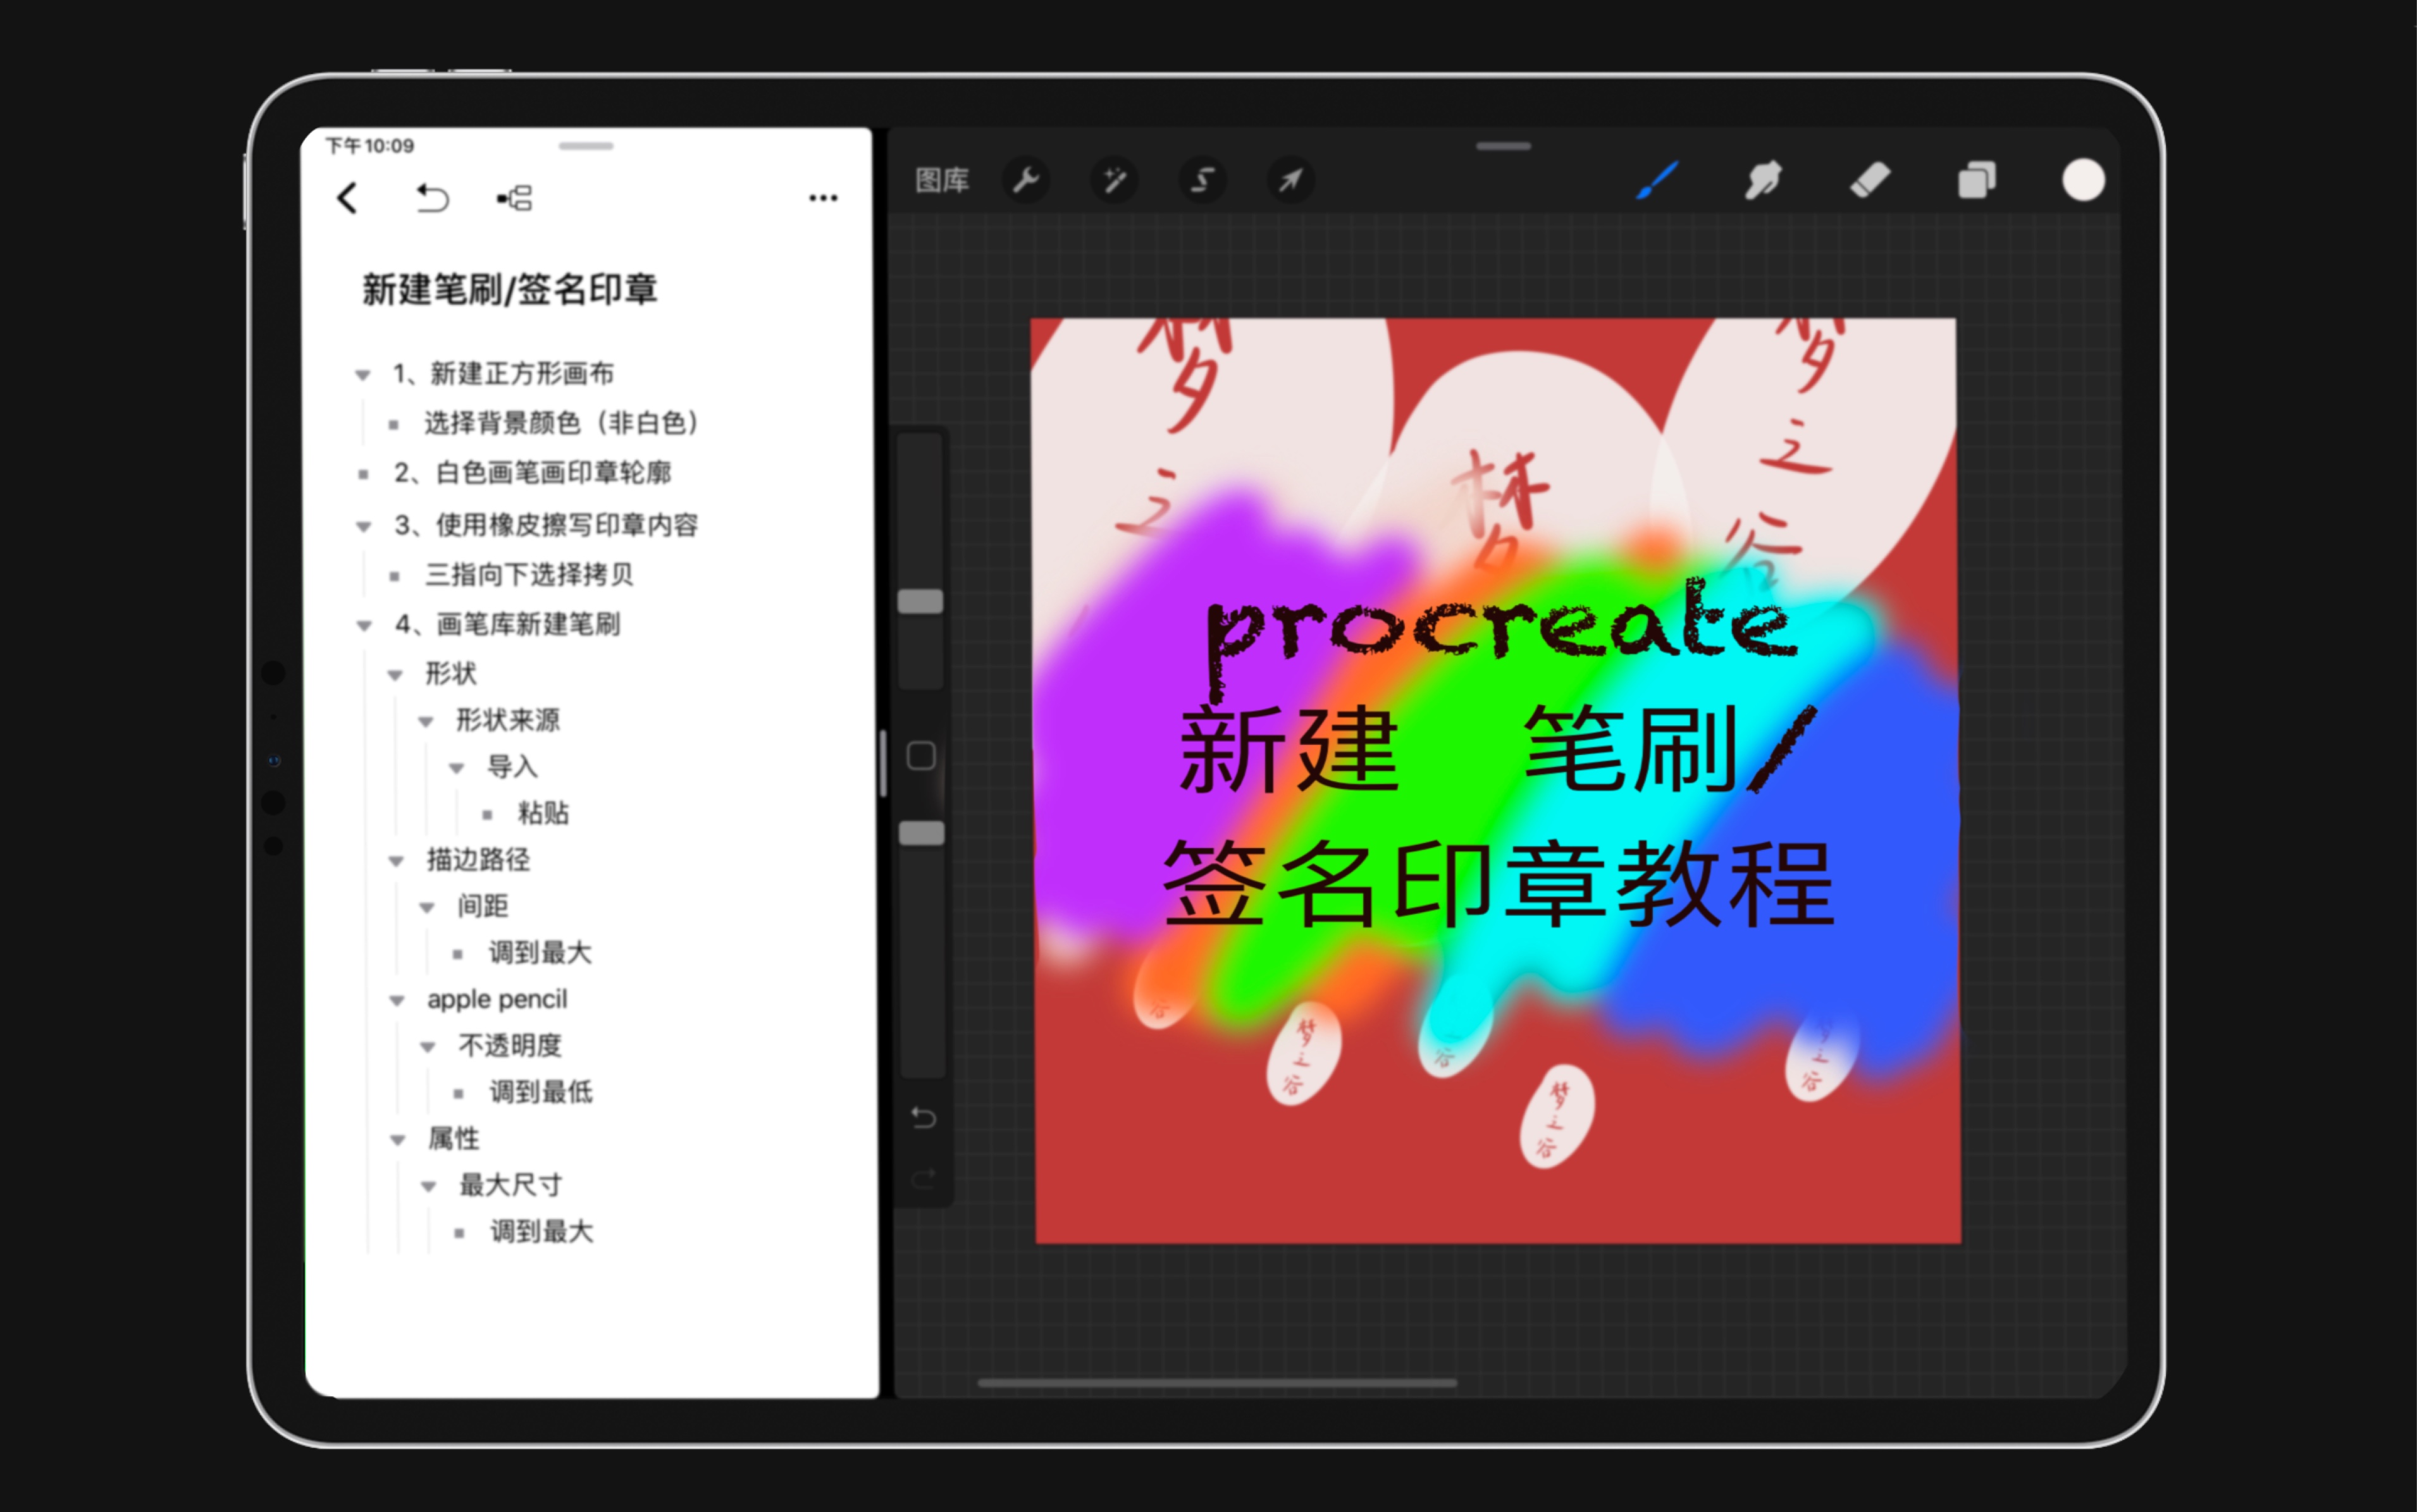Open the mind map view icon
Image resolution: width=2417 pixels, height=1512 pixels.
pyautogui.click(x=515, y=198)
